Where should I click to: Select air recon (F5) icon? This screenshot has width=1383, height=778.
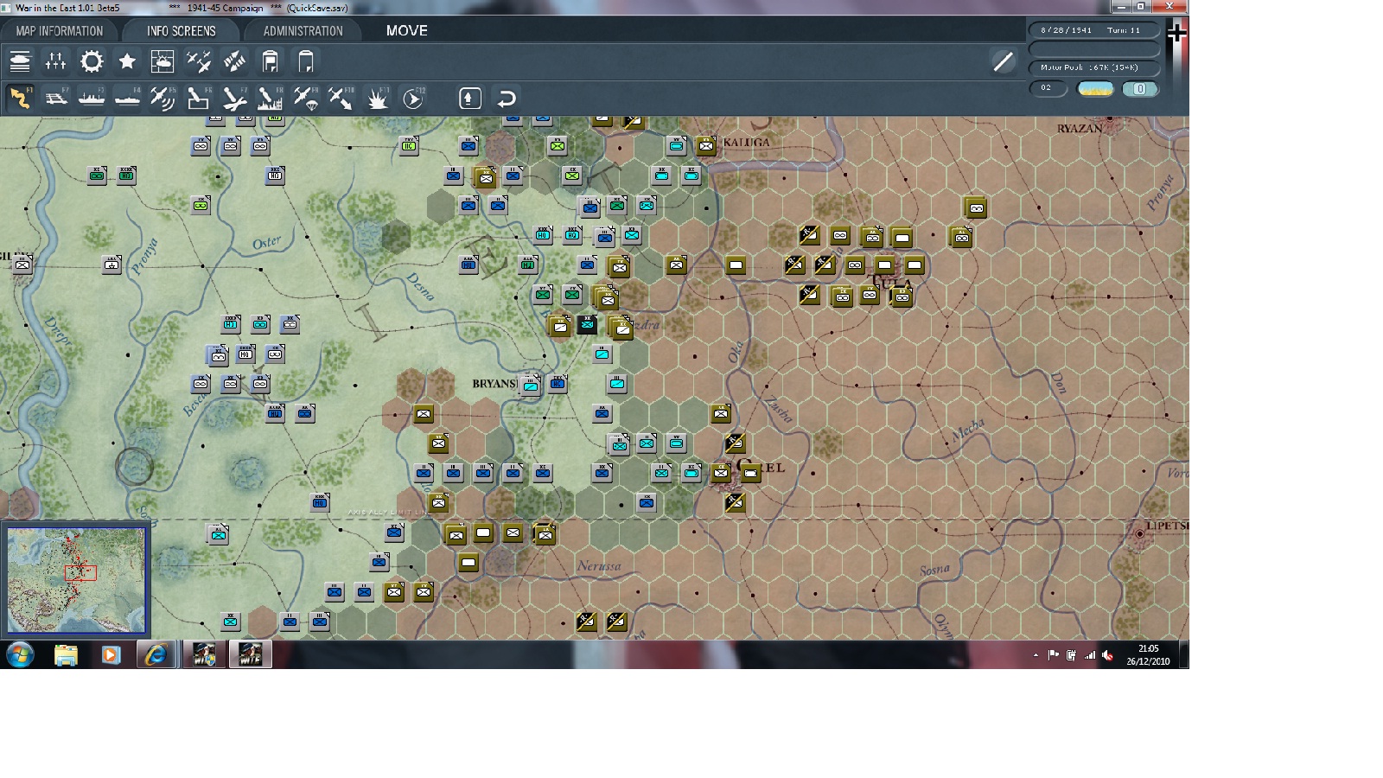click(163, 98)
